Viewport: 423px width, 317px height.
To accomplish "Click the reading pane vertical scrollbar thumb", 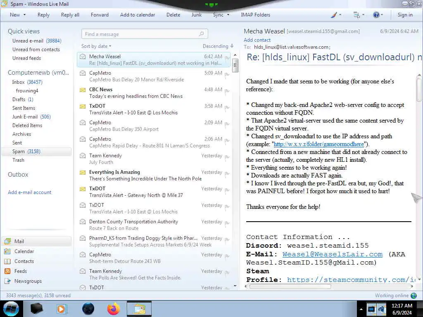I will 419,90.
